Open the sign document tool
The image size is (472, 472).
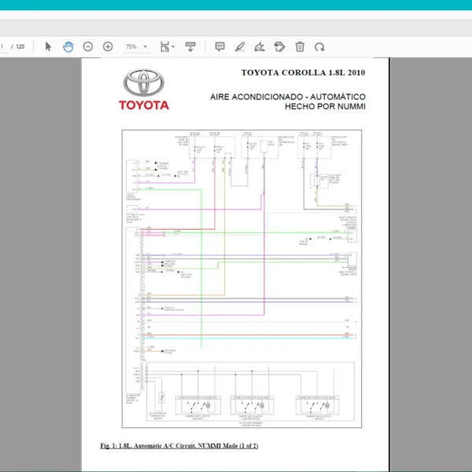click(x=260, y=46)
